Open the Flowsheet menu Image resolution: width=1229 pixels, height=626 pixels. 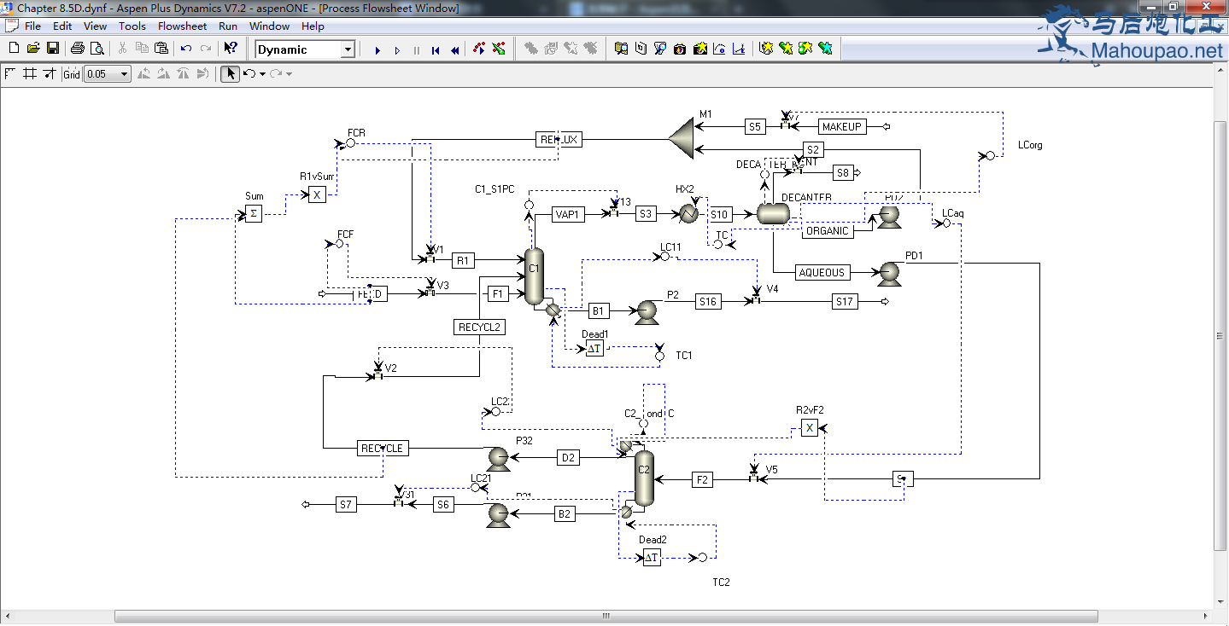[182, 26]
